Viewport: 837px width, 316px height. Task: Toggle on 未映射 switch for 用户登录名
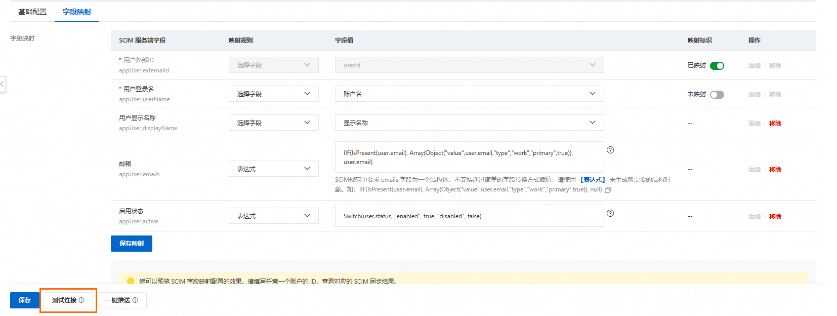click(717, 95)
